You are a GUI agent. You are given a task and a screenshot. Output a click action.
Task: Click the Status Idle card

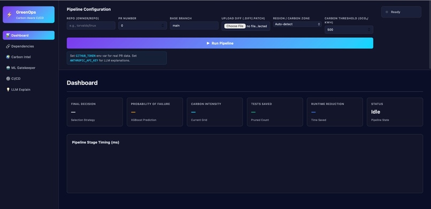tap(395, 112)
